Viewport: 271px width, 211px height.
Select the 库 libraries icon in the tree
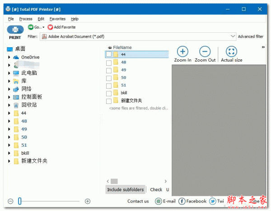tap(16, 81)
